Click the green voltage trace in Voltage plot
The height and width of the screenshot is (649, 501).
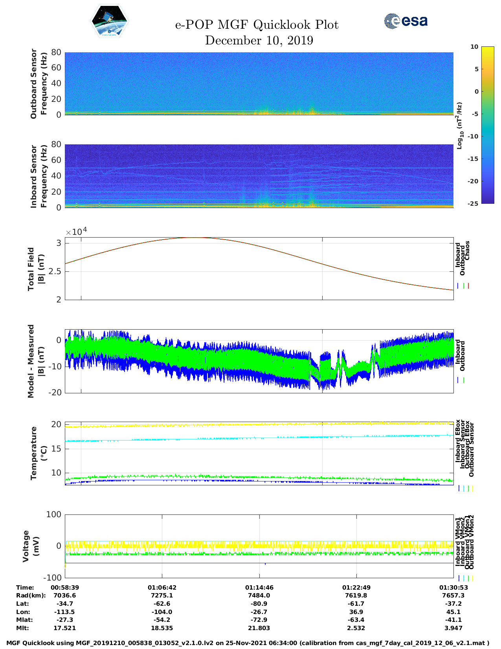click(x=259, y=554)
